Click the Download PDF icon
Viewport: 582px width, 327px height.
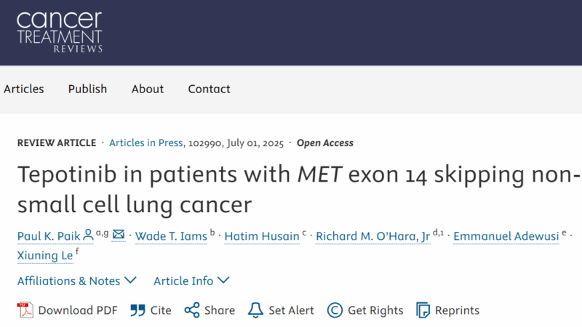[x=25, y=310]
